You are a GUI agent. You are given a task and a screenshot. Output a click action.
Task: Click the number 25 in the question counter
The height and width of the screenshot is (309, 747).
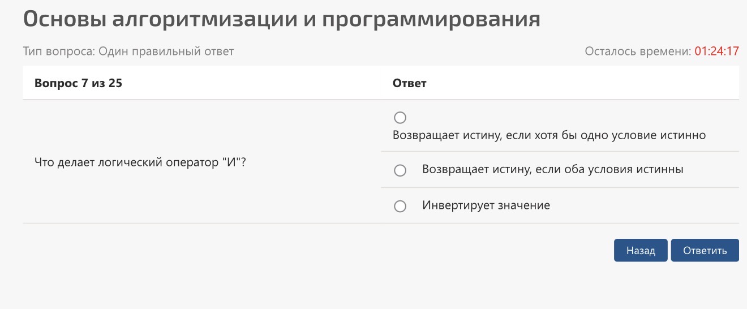116,83
